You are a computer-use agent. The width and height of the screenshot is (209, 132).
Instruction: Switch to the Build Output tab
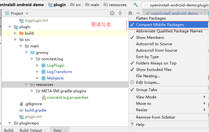(x=31, y=130)
